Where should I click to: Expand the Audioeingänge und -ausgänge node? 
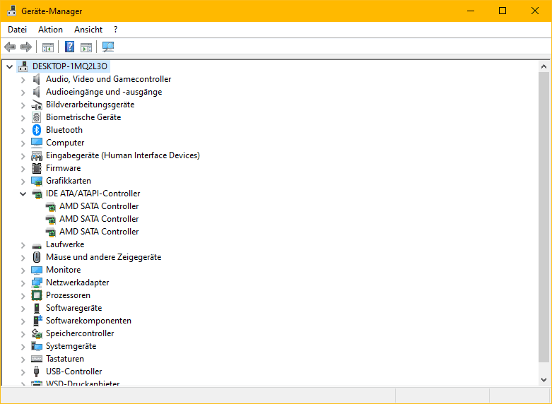tap(23, 93)
